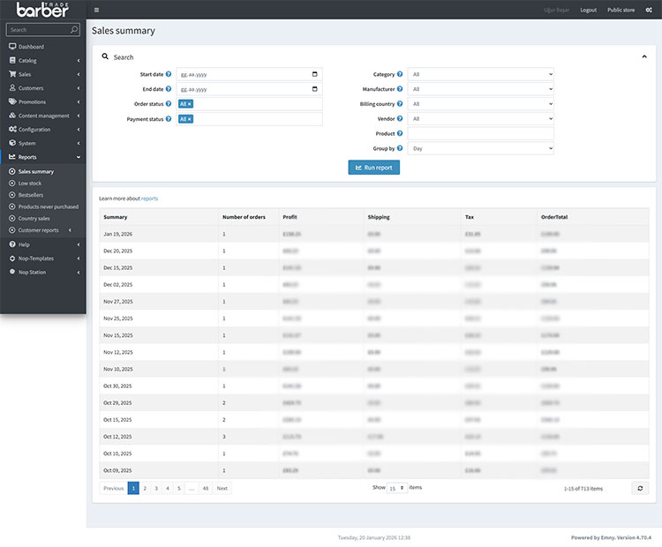Show the Group by help icon
Image resolution: width=662 pixels, height=547 pixels.
(x=400, y=148)
